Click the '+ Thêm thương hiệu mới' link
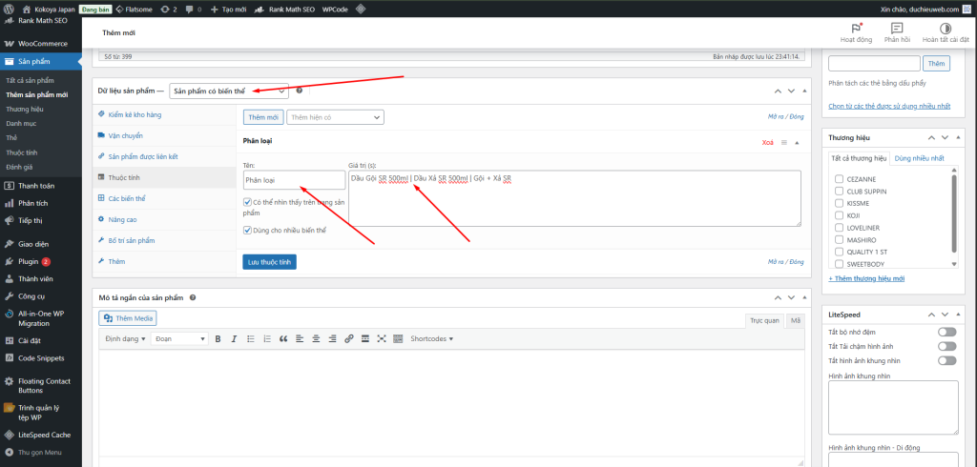 coord(866,278)
